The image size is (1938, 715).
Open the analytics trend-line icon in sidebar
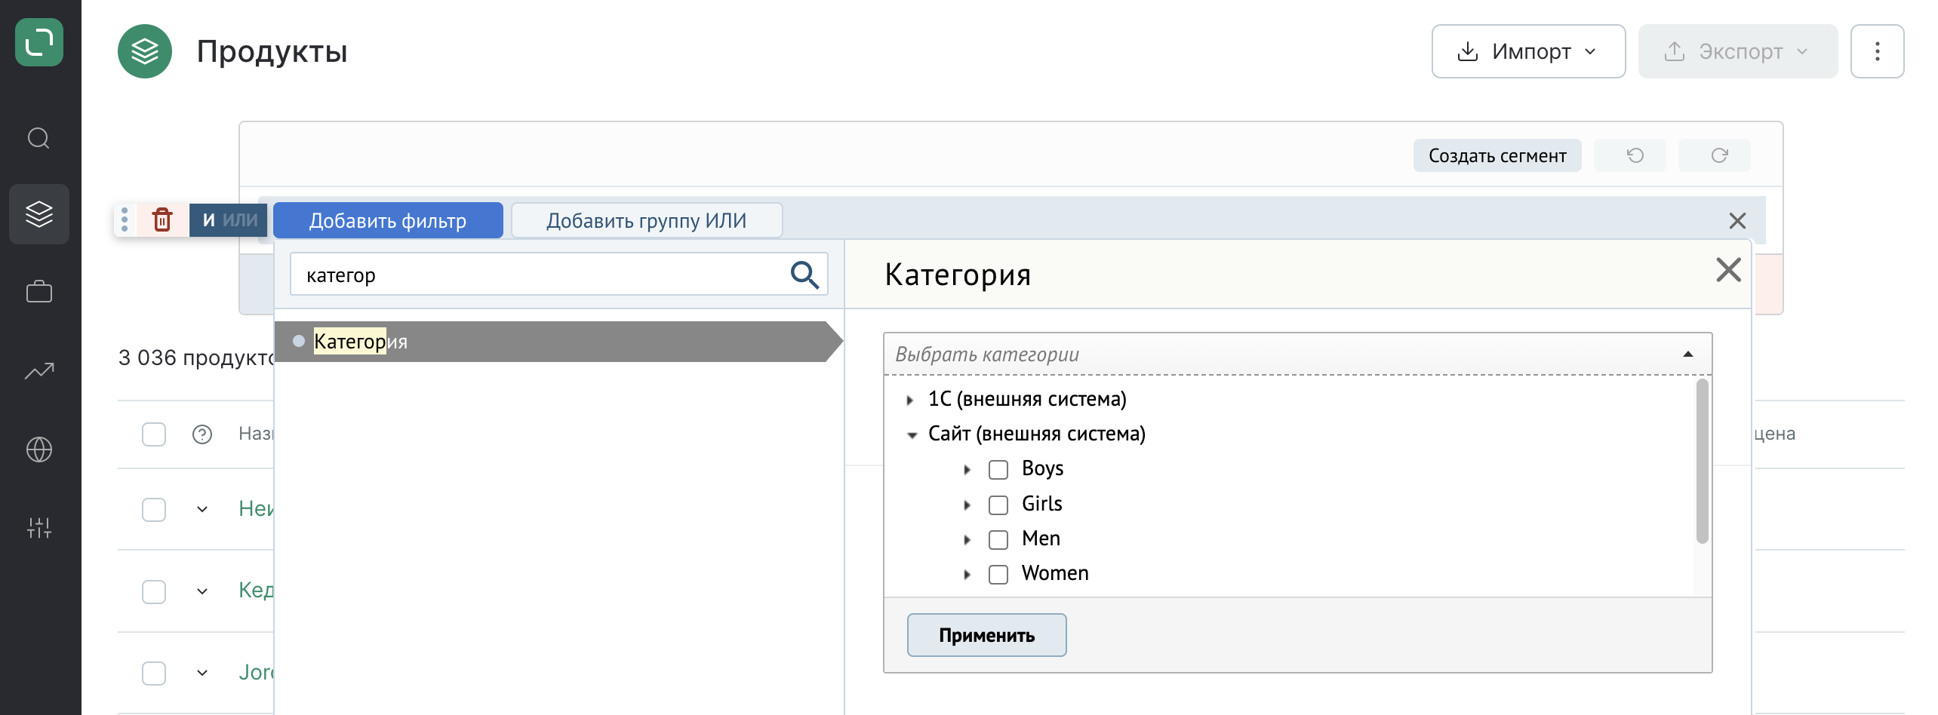39,371
